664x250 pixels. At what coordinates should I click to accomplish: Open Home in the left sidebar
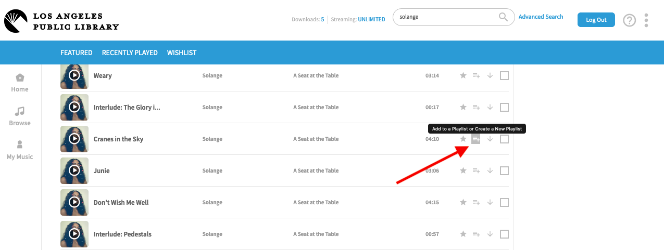(20, 83)
